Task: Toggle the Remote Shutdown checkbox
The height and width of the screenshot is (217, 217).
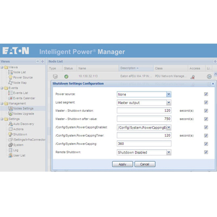Action: tap(206, 152)
